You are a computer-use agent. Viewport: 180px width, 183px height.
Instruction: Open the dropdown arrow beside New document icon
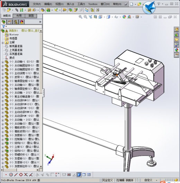point(135,4)
